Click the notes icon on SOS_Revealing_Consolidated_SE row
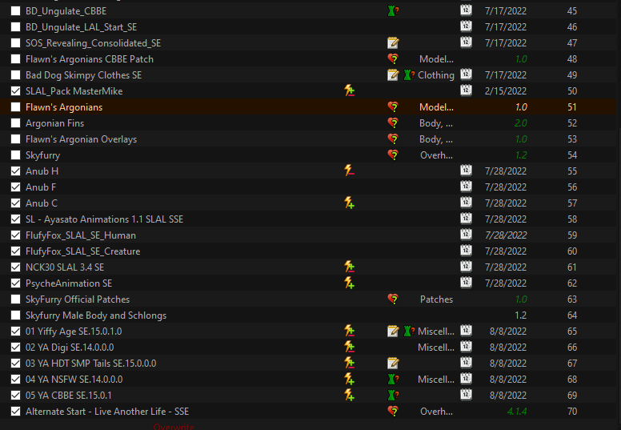The height and width of the screenshot is (430, 621). [x=393, y=42]
